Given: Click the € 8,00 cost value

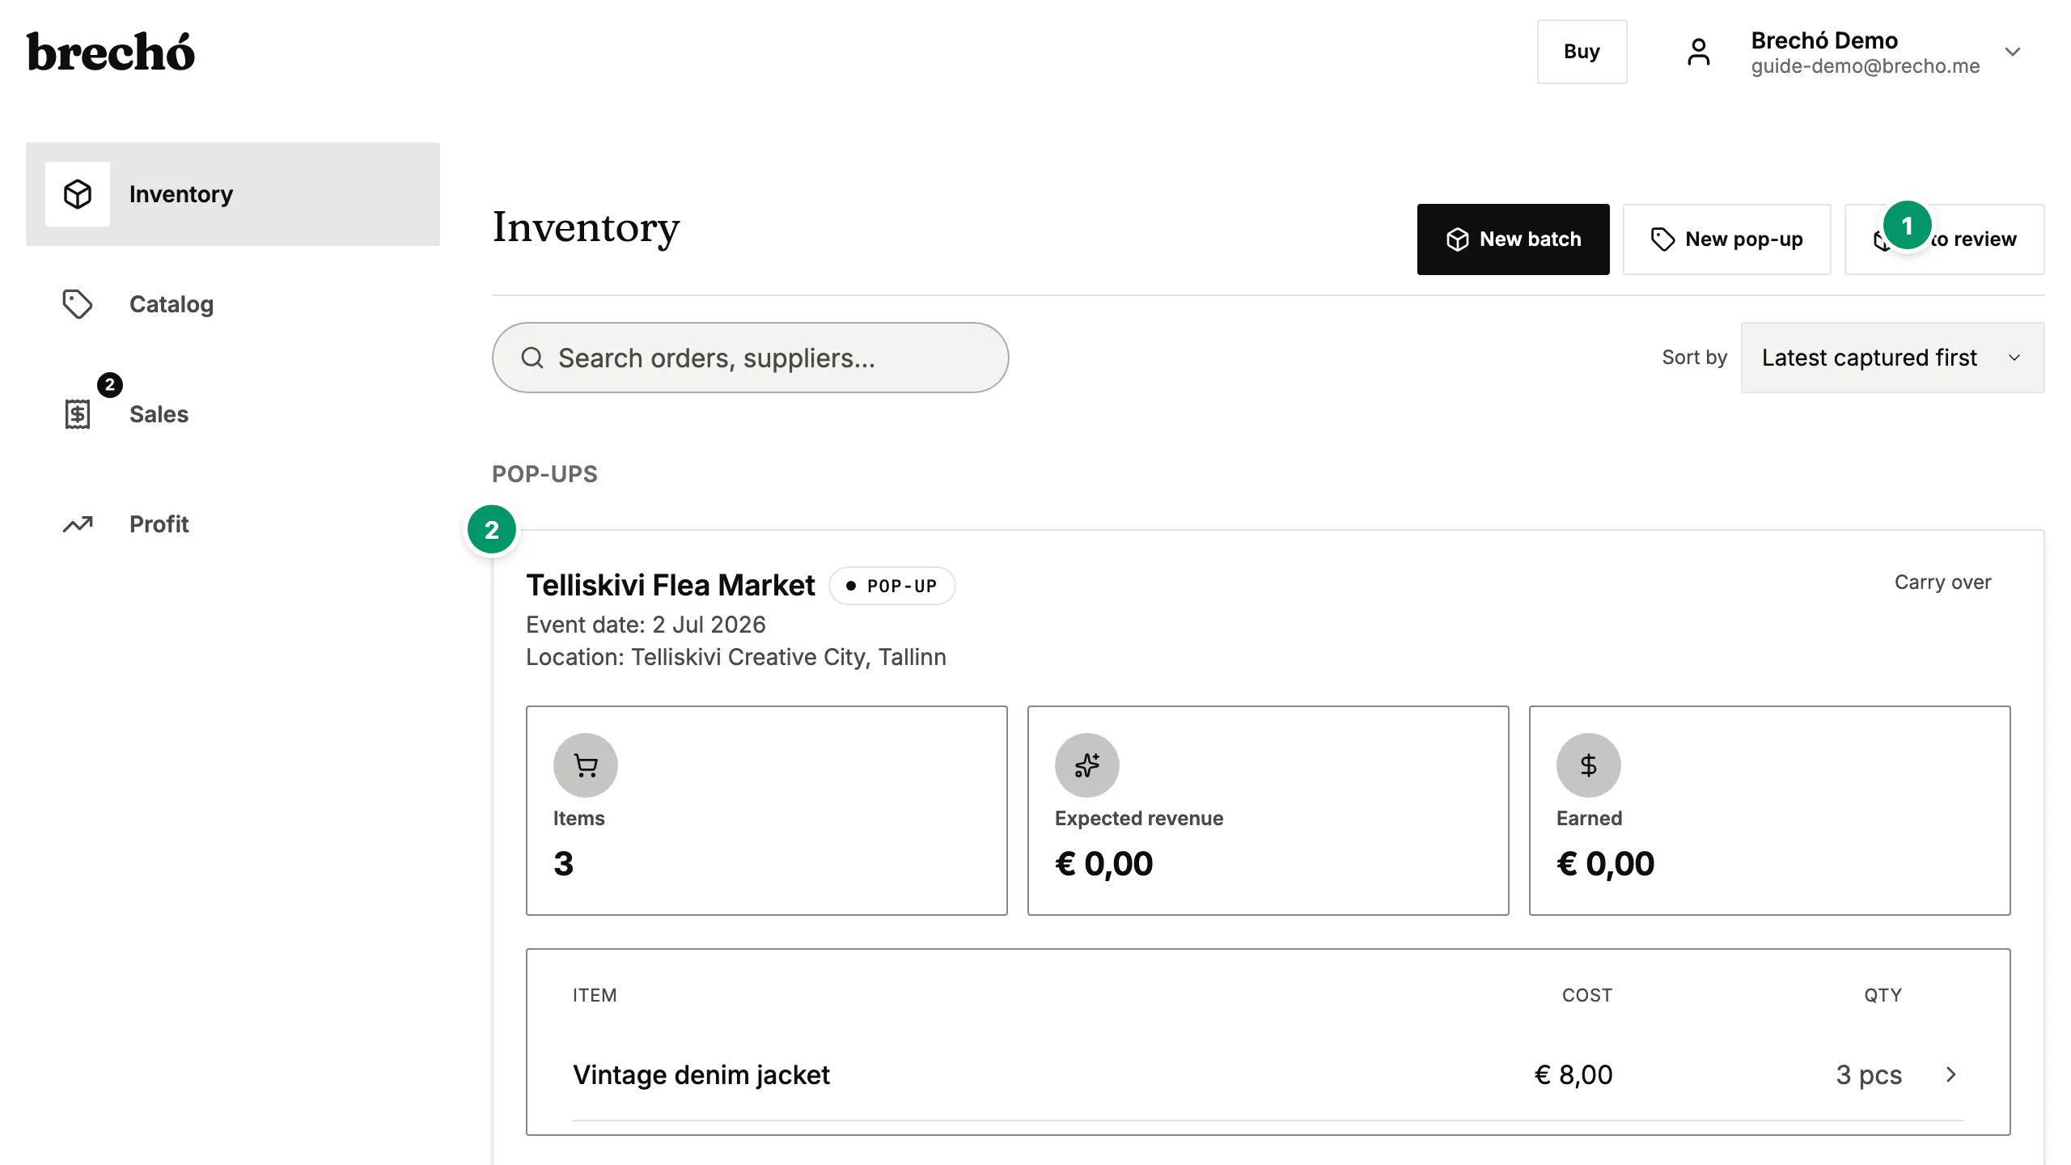Looking at the screenshot, I should click(1573, 1074).
